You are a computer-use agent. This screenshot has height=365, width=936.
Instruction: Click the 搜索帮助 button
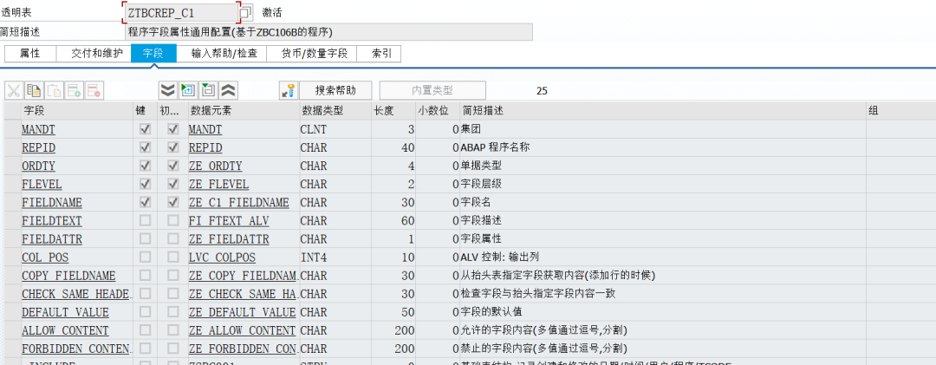[335, 91]
